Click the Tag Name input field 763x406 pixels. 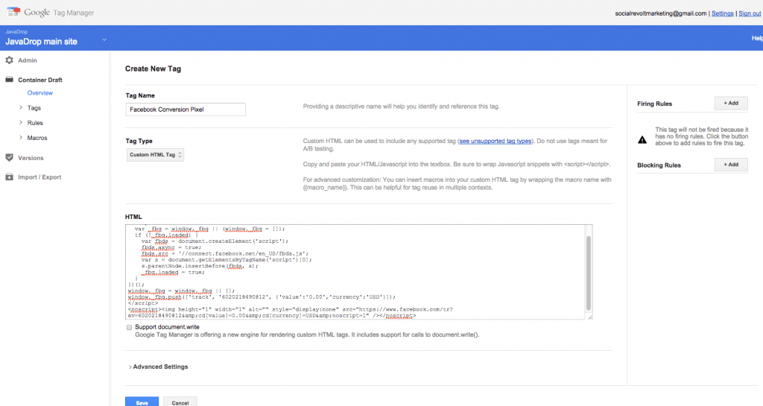point(186,110)
